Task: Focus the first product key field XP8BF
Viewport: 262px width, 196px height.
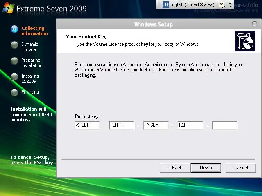Action: [87, 125]
